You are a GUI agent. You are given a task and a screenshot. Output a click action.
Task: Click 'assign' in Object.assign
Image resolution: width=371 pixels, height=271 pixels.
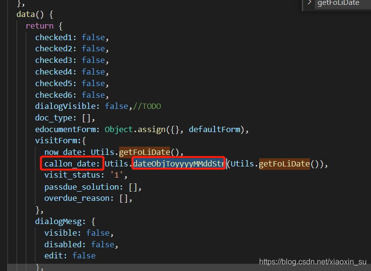click(152, 130)
